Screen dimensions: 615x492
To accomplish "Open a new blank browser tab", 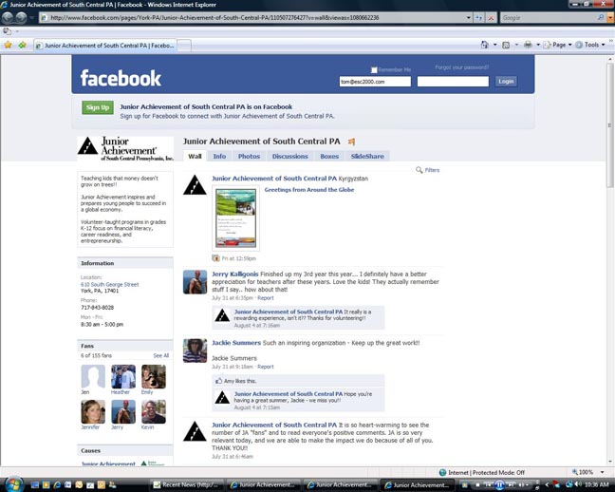I will [x=185, y=46].
